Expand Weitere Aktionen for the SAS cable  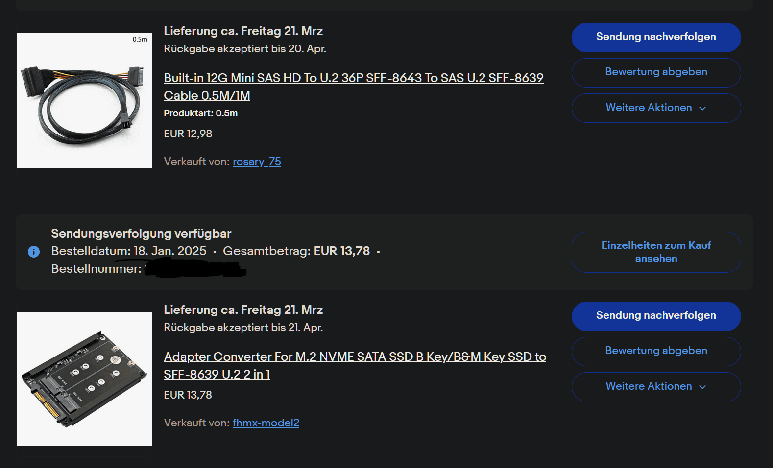[x=655, y=108]
